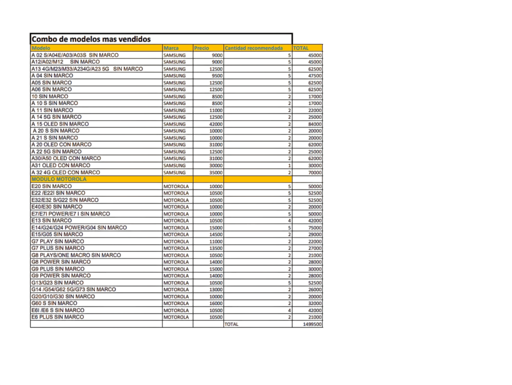
Task: Click the 'TOTAL' column header cell
Action: [307, 48]
